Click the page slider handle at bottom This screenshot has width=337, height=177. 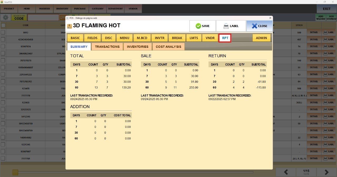pyautogui.click(x=15, y=172)
